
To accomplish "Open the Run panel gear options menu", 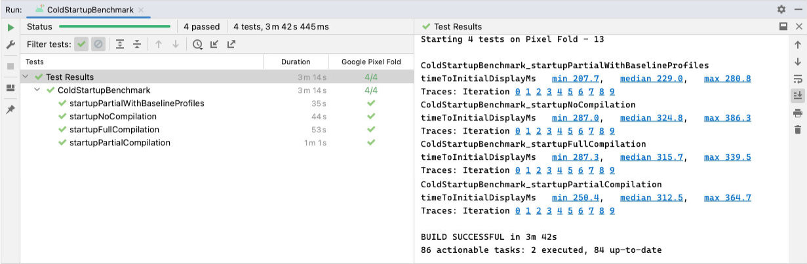I will tap(781, 9).
